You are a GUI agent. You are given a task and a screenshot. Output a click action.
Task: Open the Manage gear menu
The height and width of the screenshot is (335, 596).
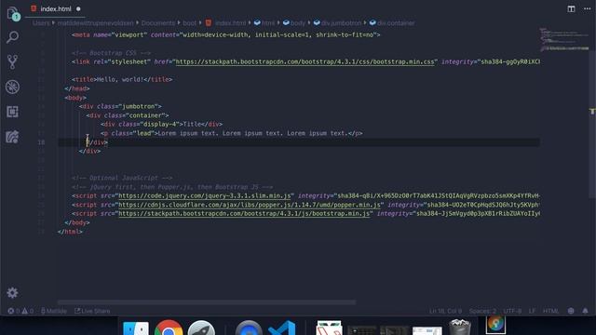tap(12, 292)
